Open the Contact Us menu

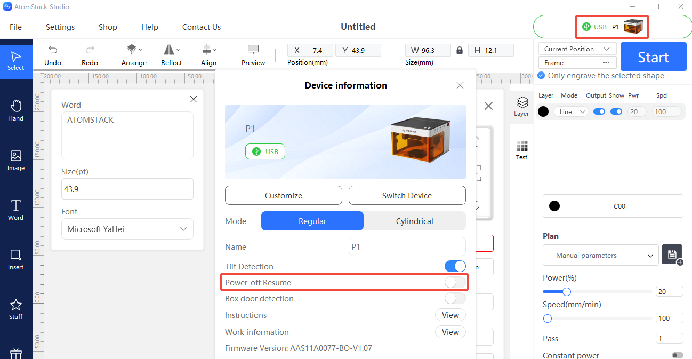click(x=202, y=27)
